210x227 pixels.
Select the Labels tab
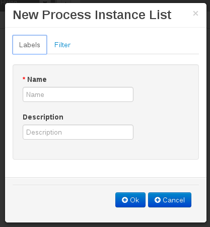coord(30,45)
